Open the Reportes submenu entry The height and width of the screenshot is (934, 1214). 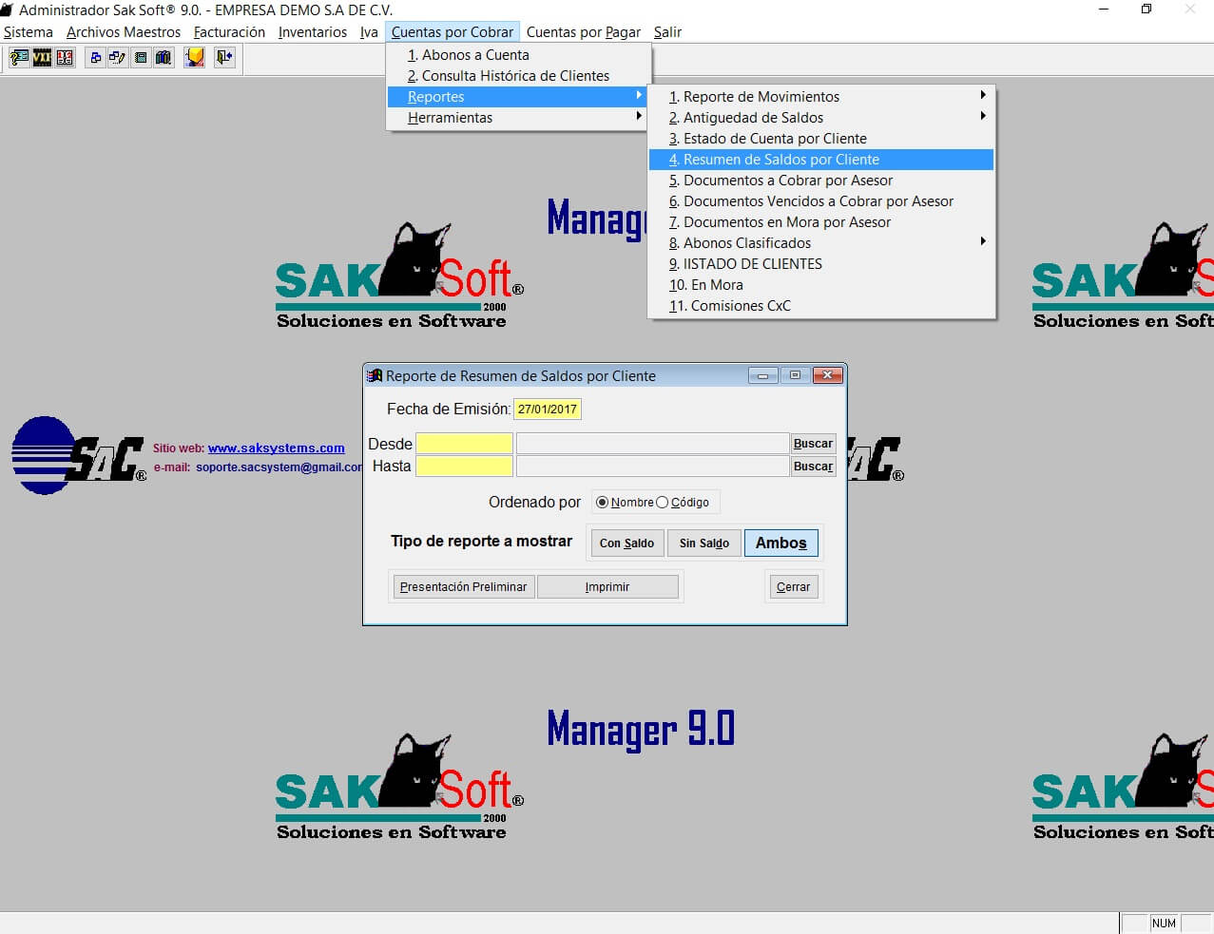point(517,97)
